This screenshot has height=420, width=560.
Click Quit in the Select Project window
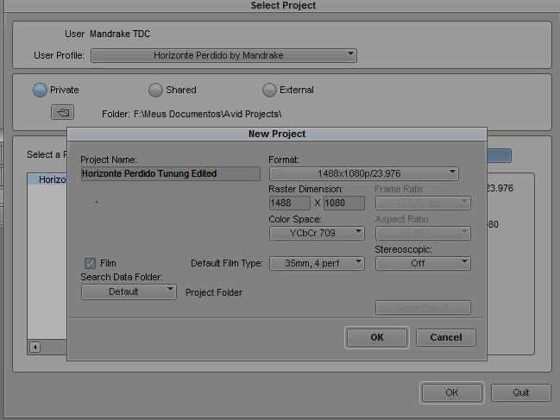pyautogui.click(x=520, y=393)
